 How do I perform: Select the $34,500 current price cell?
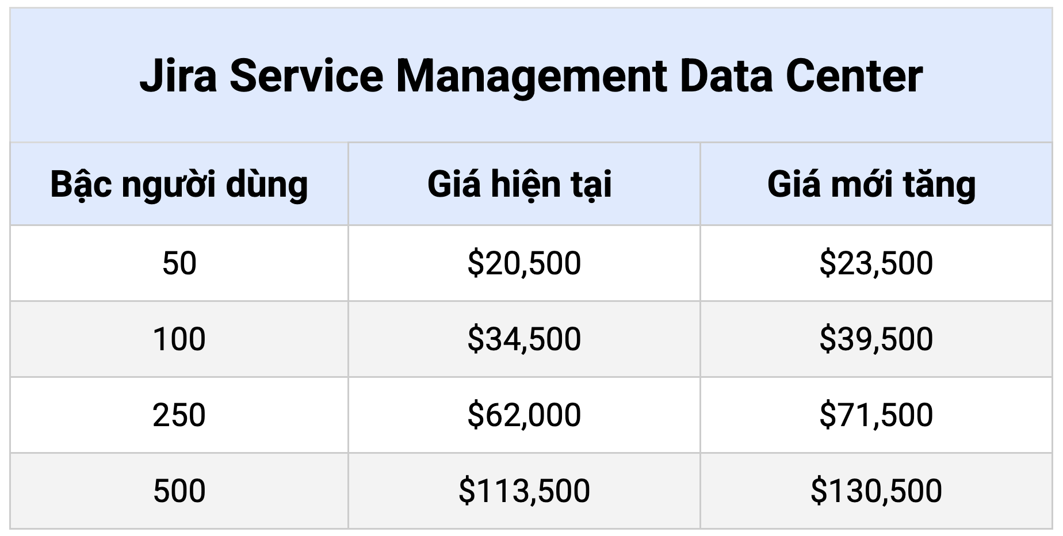coord(524,339)
